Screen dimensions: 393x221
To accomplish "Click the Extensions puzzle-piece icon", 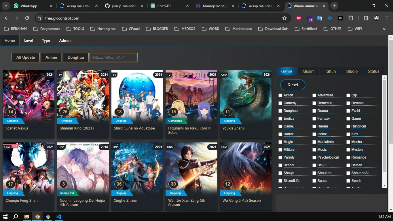I will (351, 18).
